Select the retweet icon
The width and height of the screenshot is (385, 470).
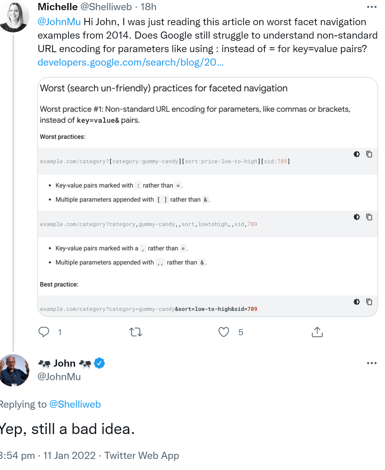pos(136,332)
